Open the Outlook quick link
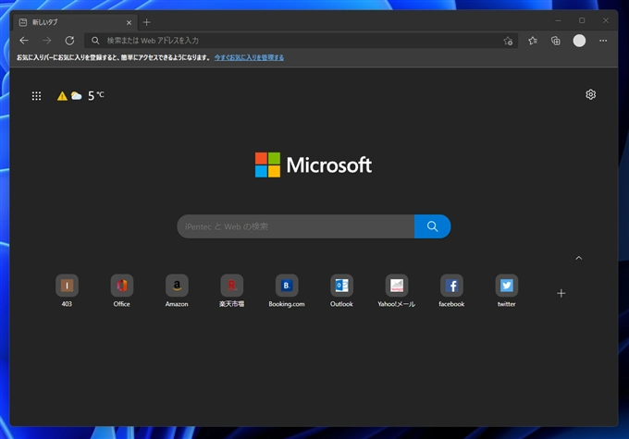The height and width of the screenshot is (439, 629). (x=341, y=291)
